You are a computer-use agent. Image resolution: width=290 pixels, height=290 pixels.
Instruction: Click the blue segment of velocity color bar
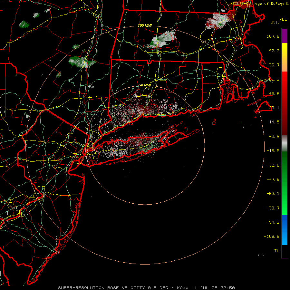[285, 230]
